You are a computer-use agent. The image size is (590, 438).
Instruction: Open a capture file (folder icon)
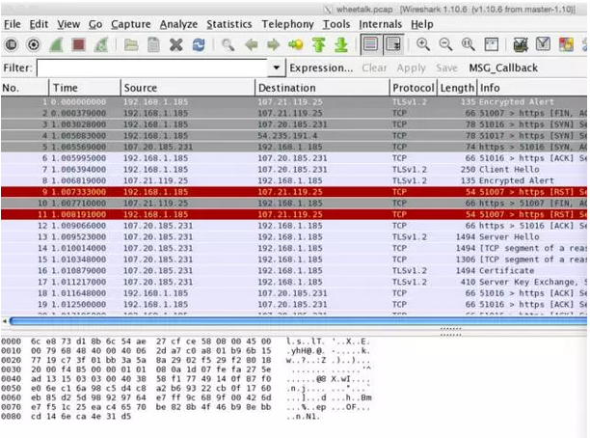point(131,44)
